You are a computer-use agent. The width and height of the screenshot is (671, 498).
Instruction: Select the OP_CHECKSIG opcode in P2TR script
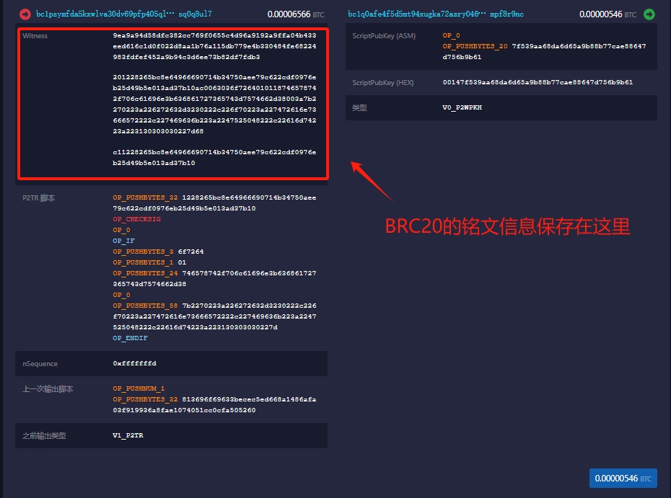click(136, 219)
